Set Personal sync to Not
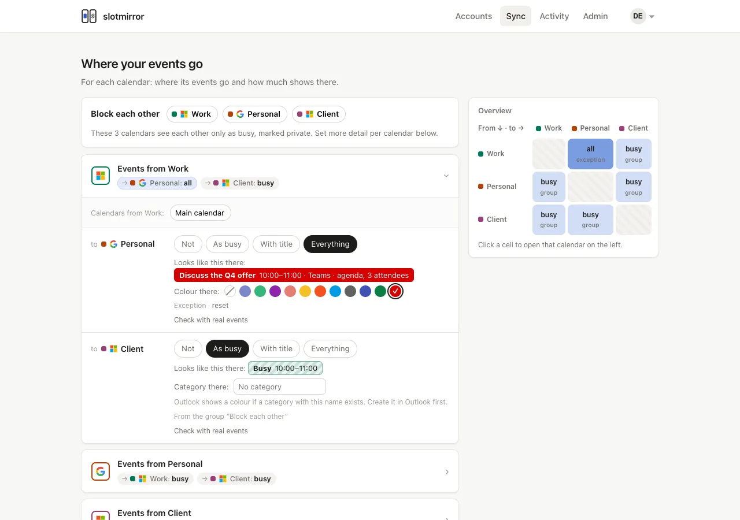 pyautogui.click(x=188, y=244)
